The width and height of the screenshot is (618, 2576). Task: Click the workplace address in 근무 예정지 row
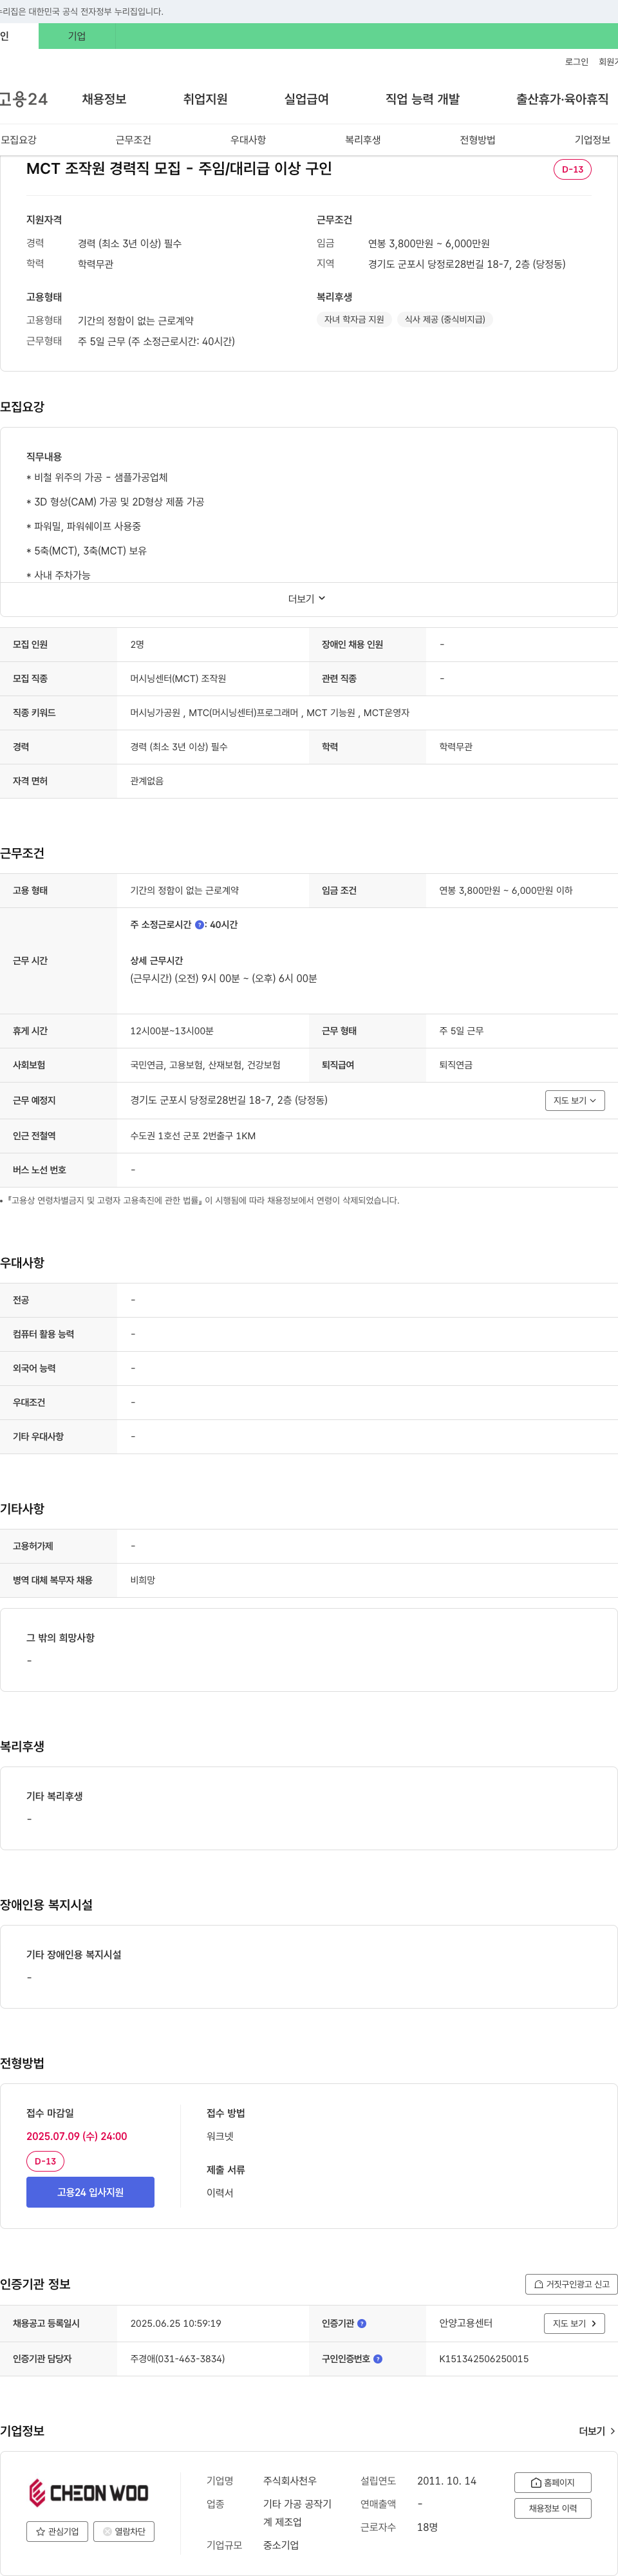point(229,1100)
